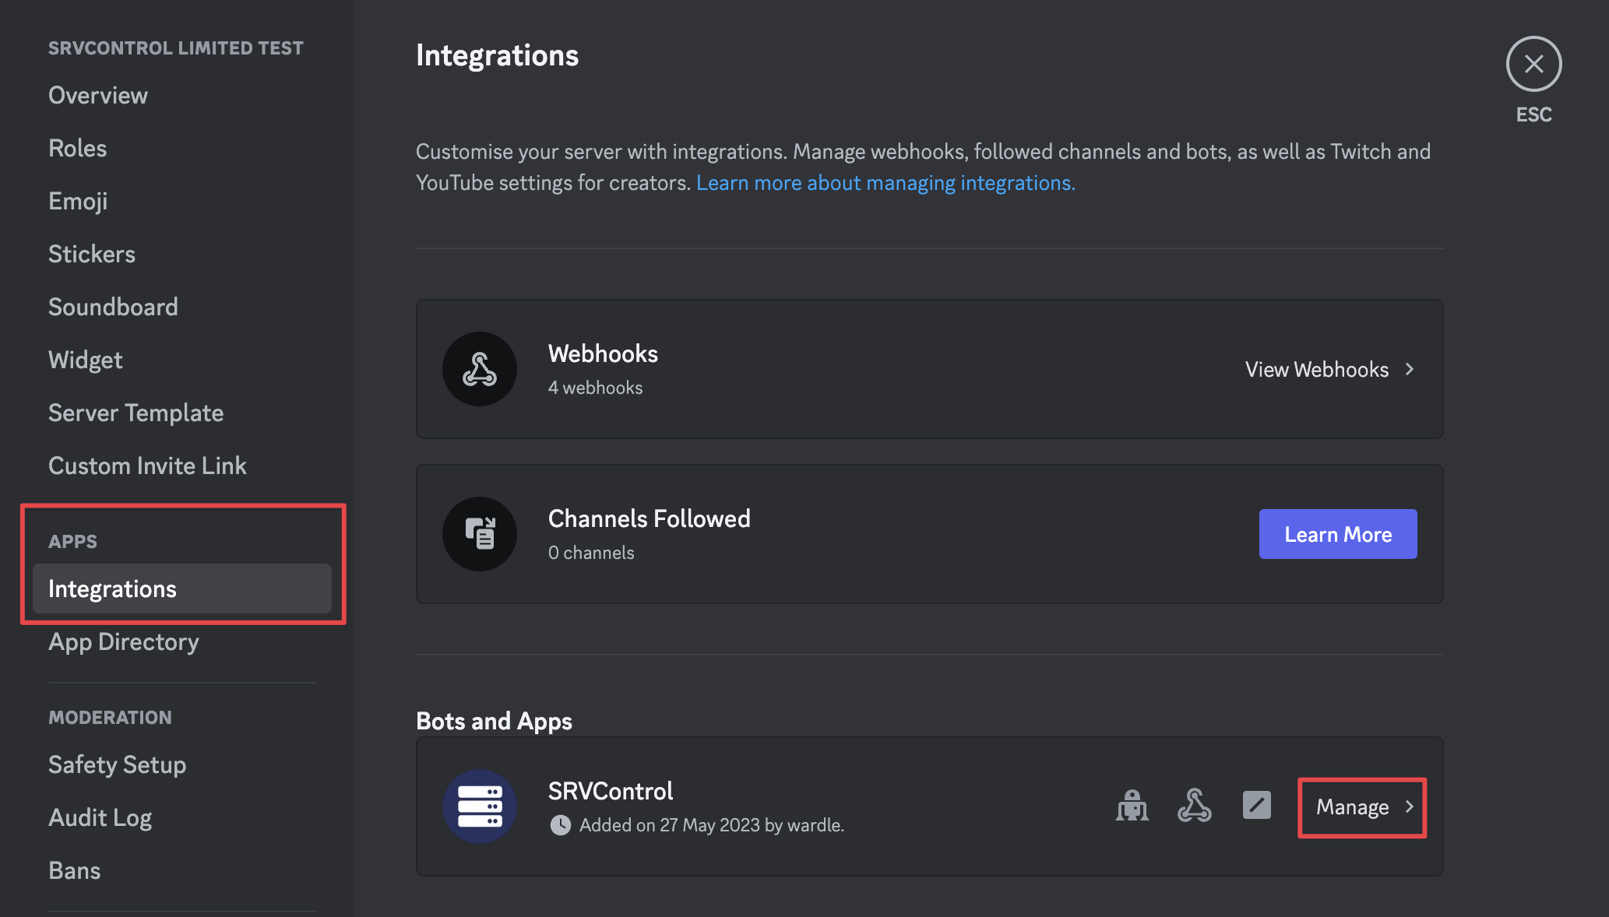Viewport: 1609px width, 917px height.
Task: Click the Webhooks circular icon
Action: coord(480,369)
